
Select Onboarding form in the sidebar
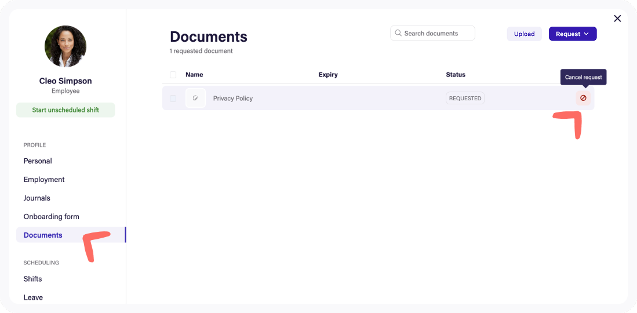pyautogui.click(x=52, y=217)
